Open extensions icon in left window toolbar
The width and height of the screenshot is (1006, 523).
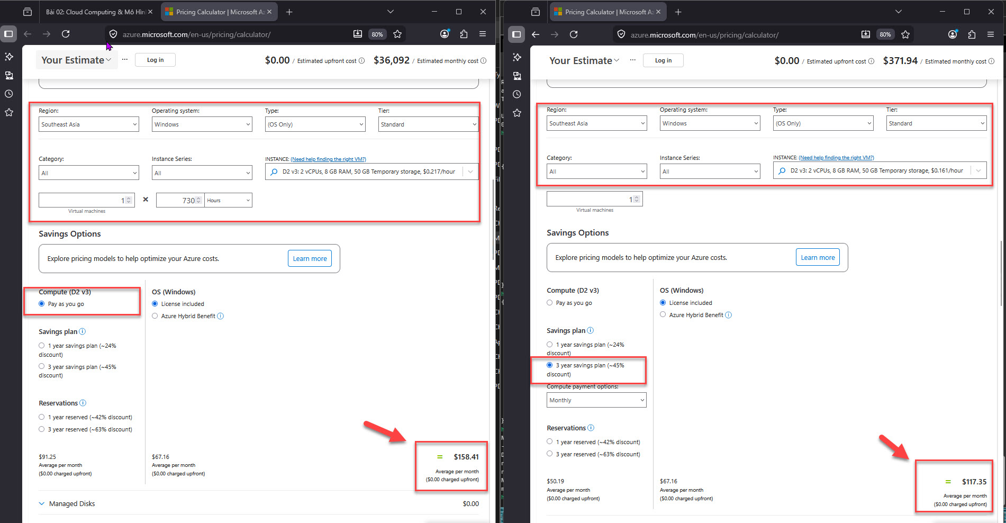click(x=464, y=34)
